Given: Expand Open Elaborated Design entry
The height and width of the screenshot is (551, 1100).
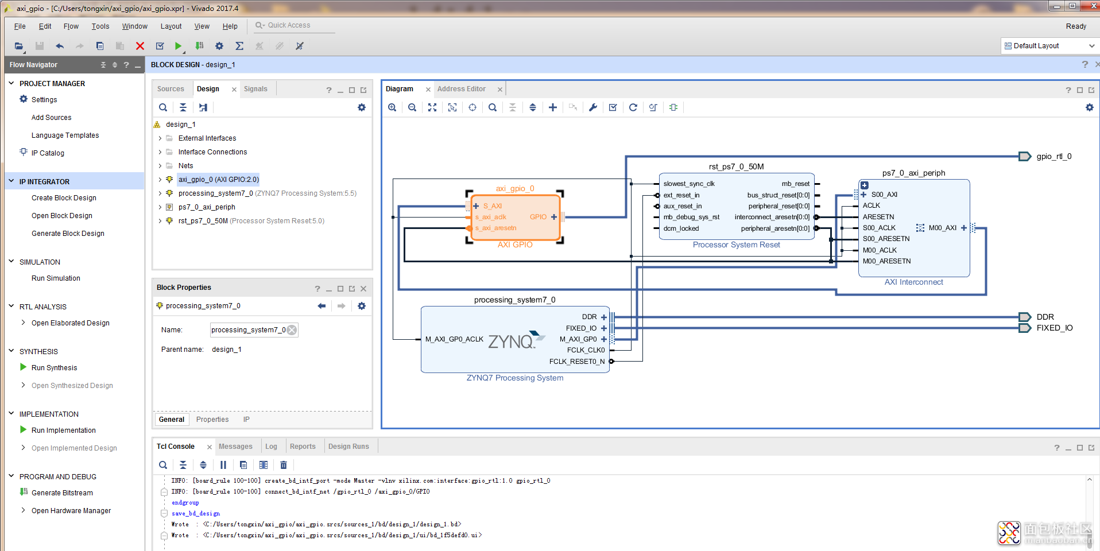Looking at the screenshot, I should pos(23,323).
